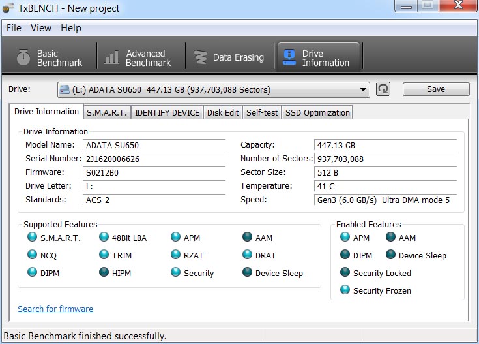Click the Enabled Features group heading

tap(368, 225)
